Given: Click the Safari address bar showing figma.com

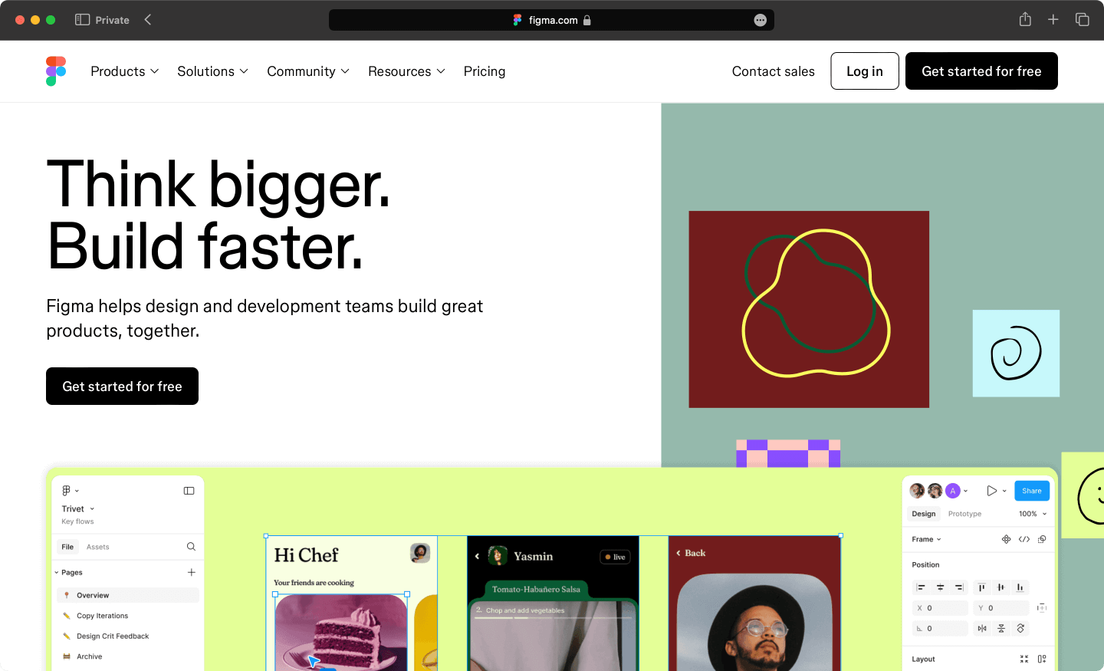Looking at the screenshot, I should point(551,20).
